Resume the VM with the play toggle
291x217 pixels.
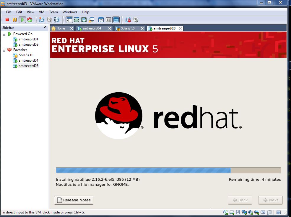point(22,20)
